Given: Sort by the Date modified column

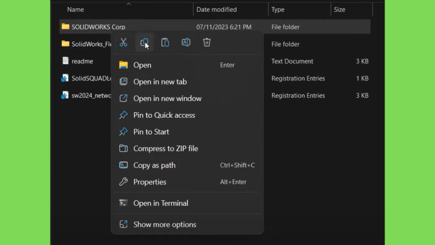Looking at the screenshot, I should pos(217,9).
